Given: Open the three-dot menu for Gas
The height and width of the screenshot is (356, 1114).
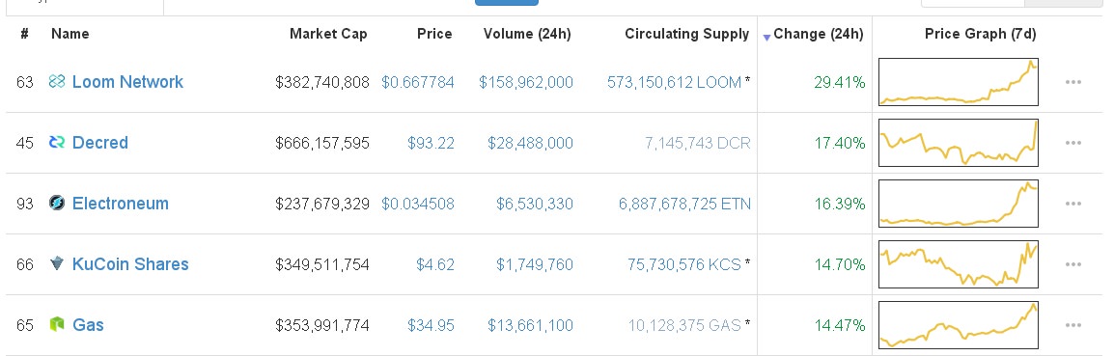Looking at the screenshot, I should coord(1072,325).
